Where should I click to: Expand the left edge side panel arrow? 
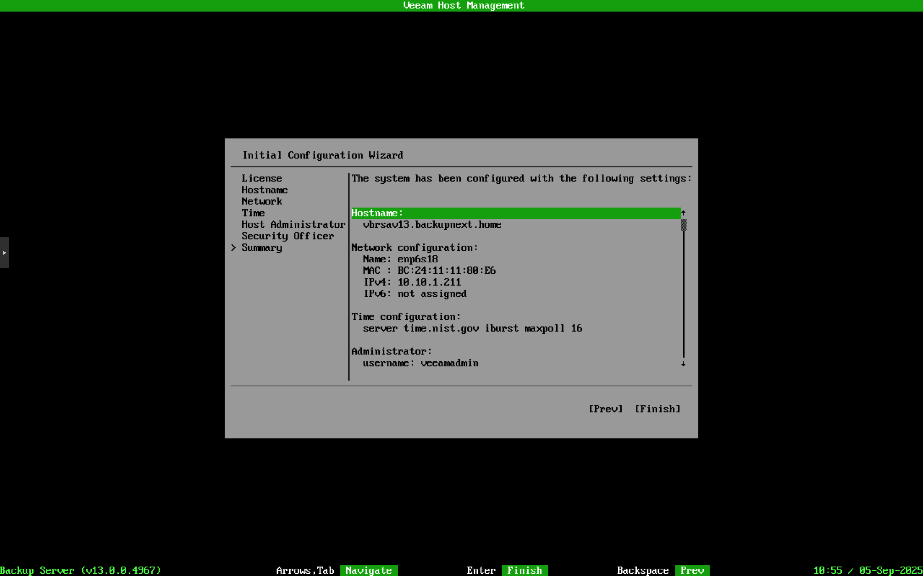[4, 252]
